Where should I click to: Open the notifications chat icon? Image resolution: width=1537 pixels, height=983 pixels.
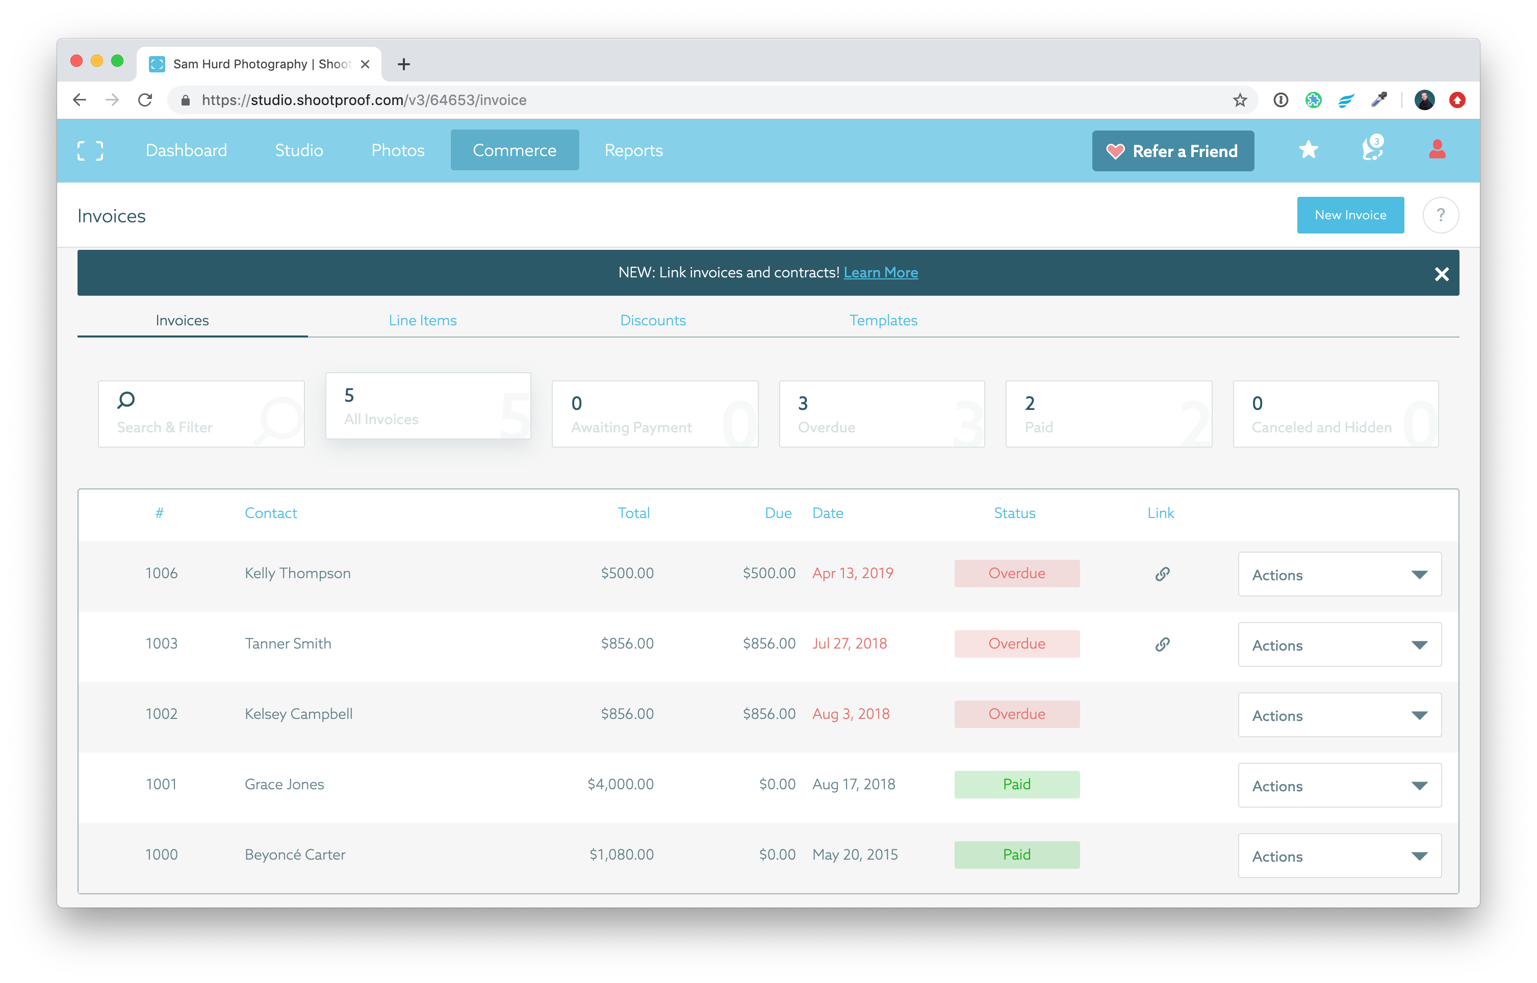[1372, 149]
